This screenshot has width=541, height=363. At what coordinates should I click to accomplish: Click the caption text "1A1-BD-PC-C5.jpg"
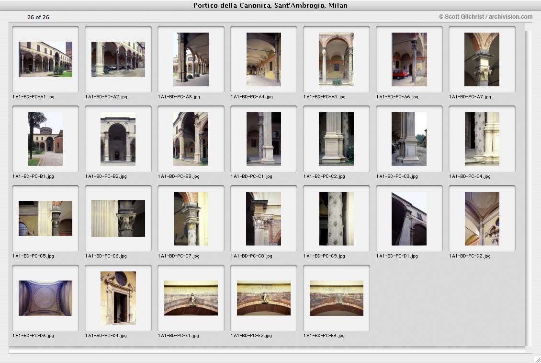click(33, 256)
